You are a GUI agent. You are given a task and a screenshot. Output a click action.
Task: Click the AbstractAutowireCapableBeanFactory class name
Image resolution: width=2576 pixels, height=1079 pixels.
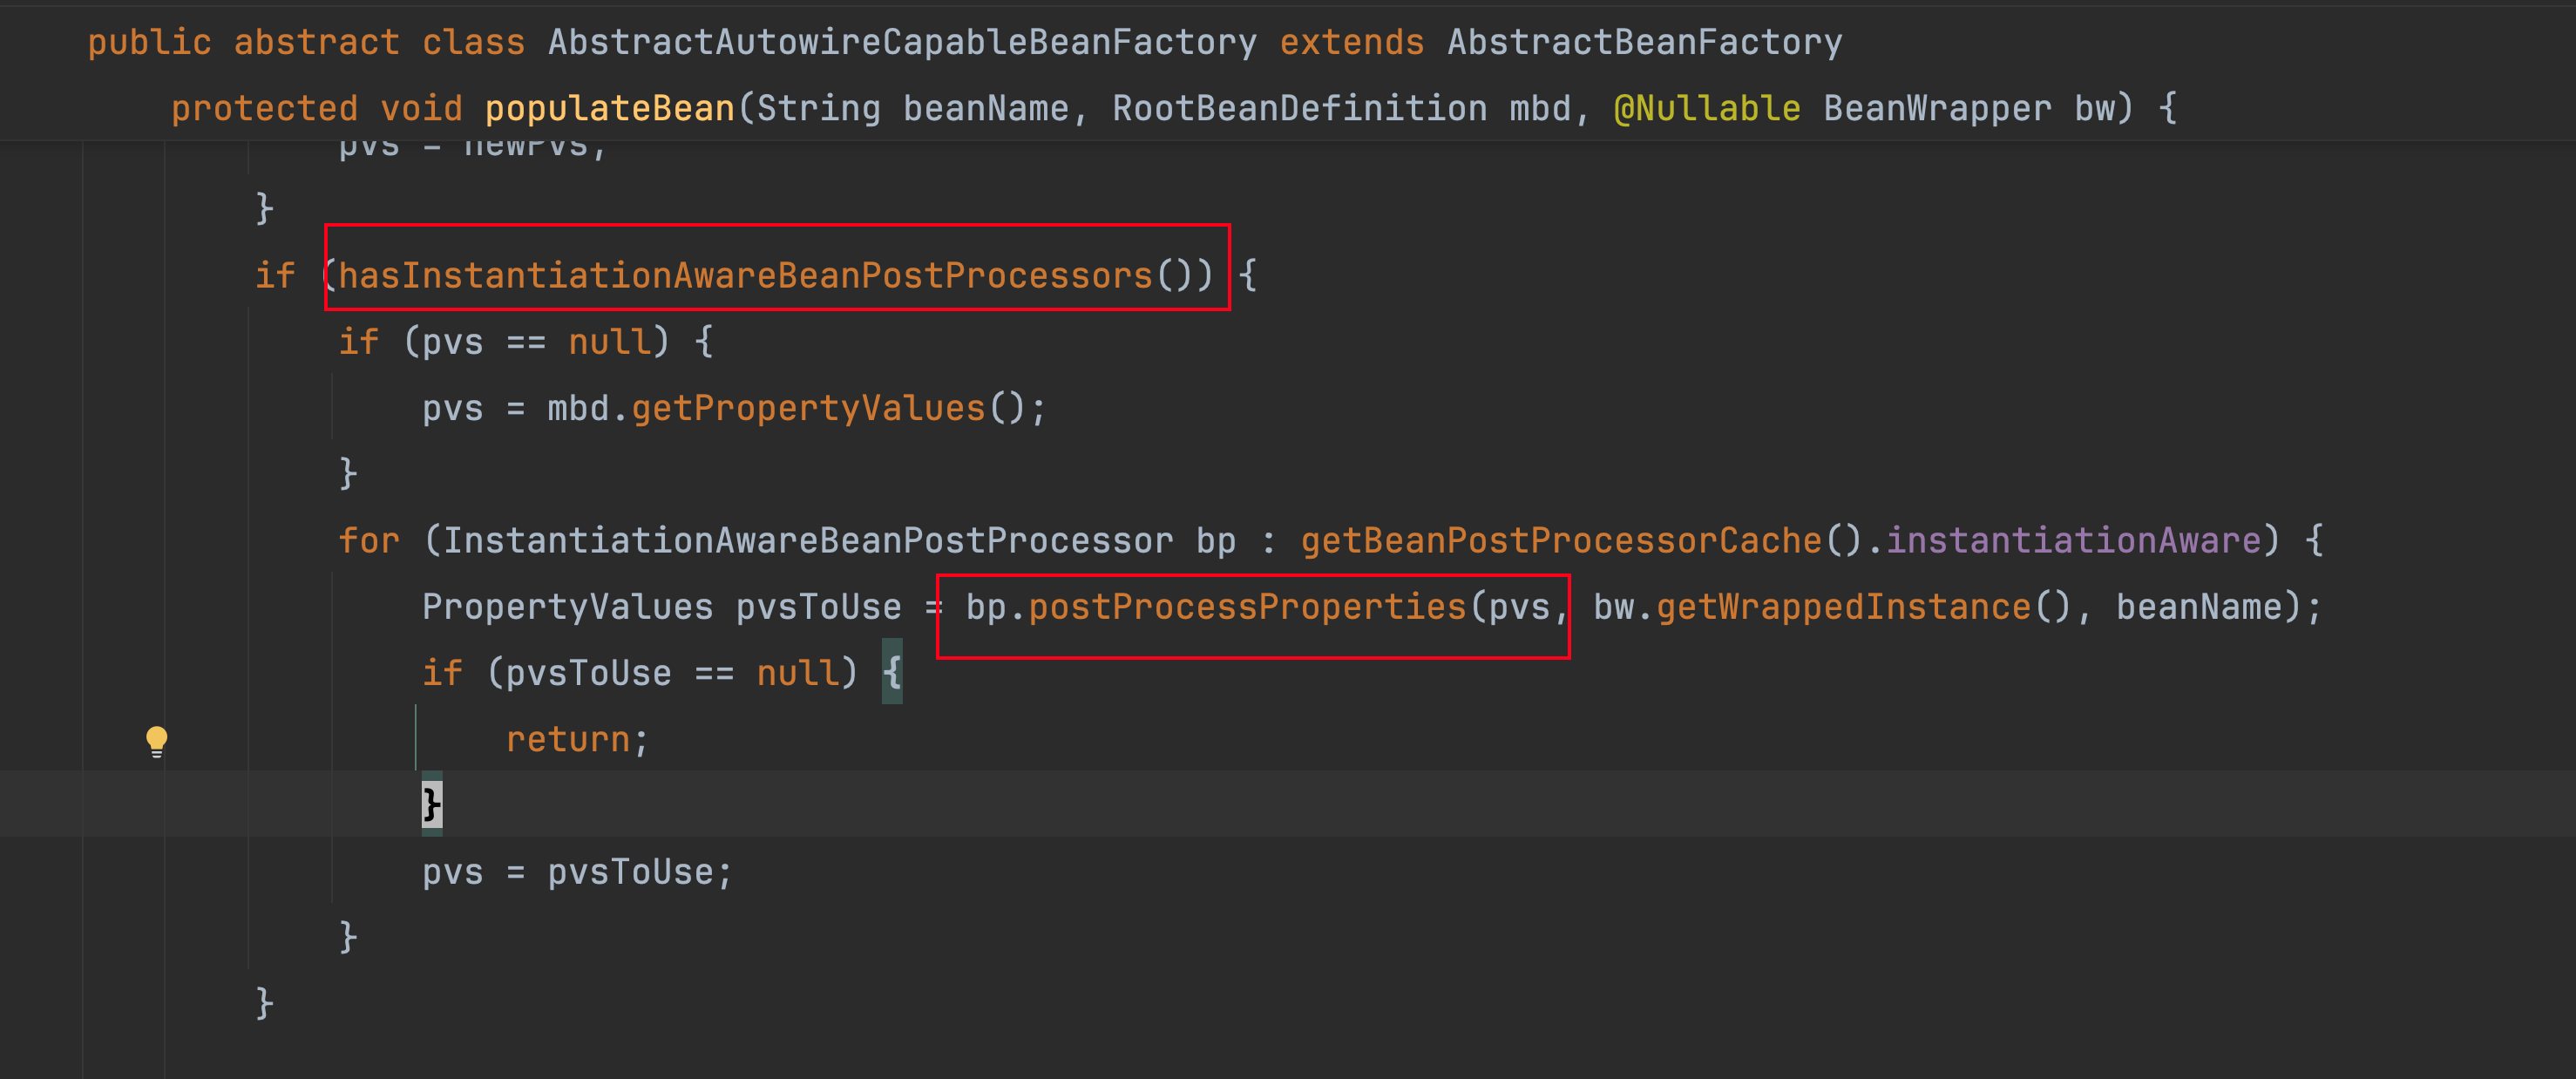[902, 42]
